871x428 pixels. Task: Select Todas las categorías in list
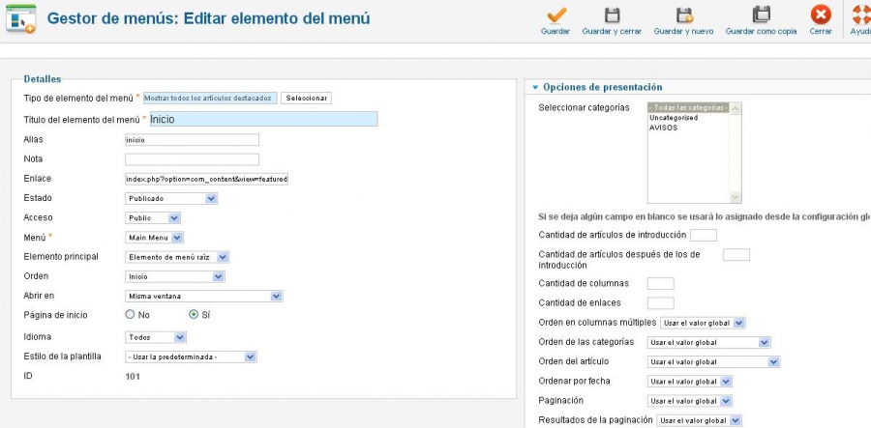(689, 107)
